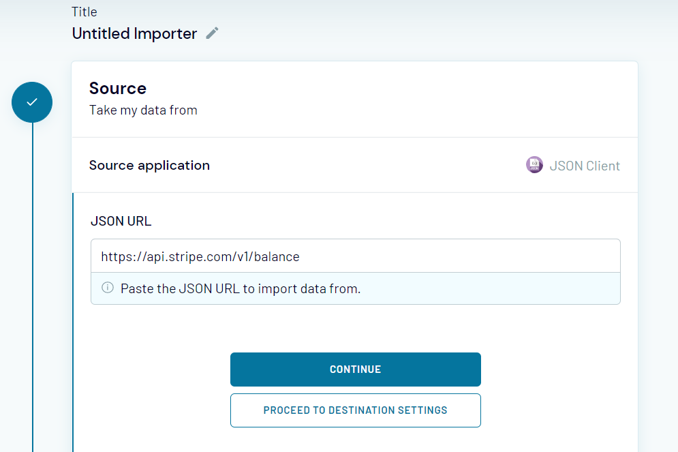The image size is (678, 452).
Task: Click the pencil icon to edit the importer title
Action: 212,33
